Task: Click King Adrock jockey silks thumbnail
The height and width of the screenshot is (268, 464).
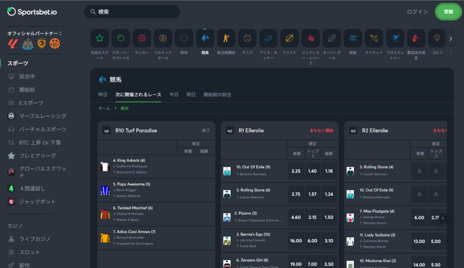Action: pyautogui.click(x=105, y=167)
